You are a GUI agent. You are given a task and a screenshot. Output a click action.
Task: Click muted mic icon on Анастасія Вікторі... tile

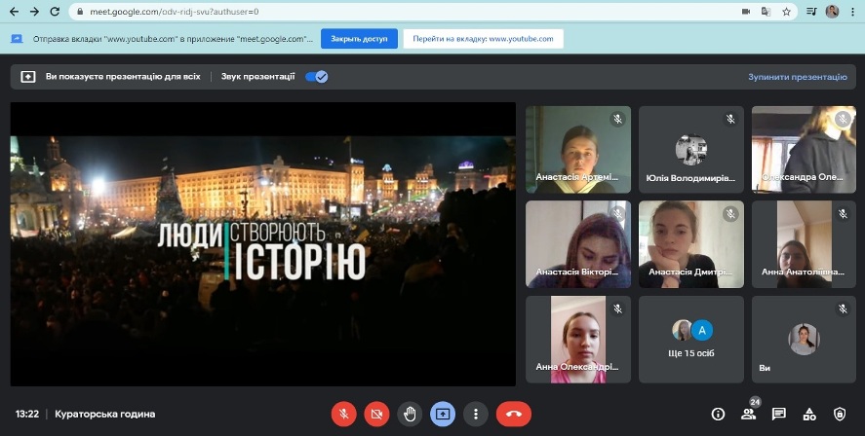pyautogui.click(x=617, y=213)
